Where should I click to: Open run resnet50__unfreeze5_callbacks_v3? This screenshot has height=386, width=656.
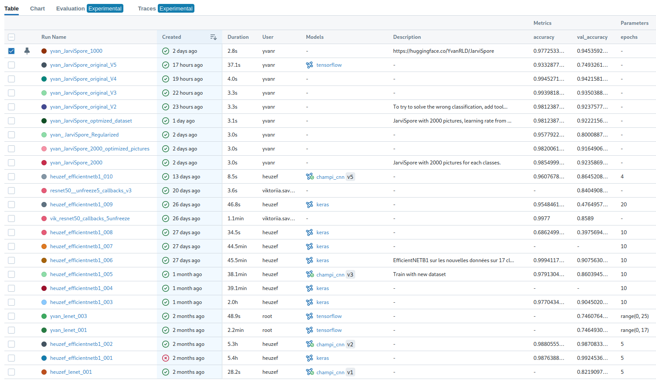click(91, 191)
